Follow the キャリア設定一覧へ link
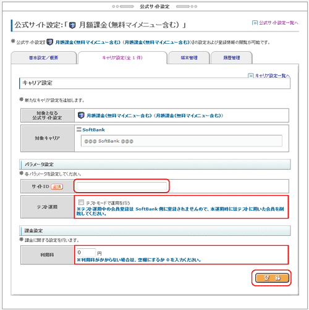Screen dimensions: 309x310 pos(273,75)
